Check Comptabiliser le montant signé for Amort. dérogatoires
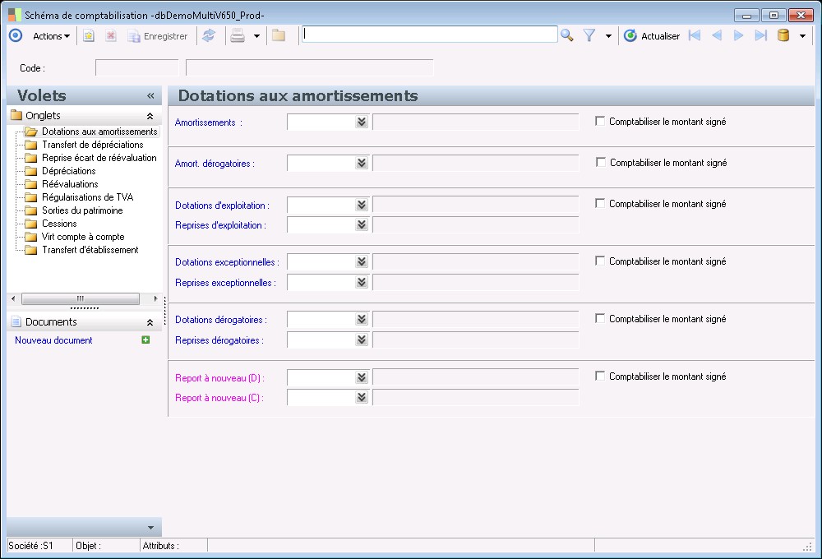The image size is (822, 559). (601, 162)
